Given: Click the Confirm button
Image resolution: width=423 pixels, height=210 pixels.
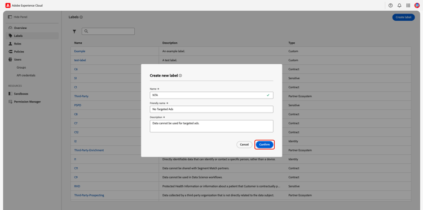Looking at the screenshot, I should click(265, 145).
